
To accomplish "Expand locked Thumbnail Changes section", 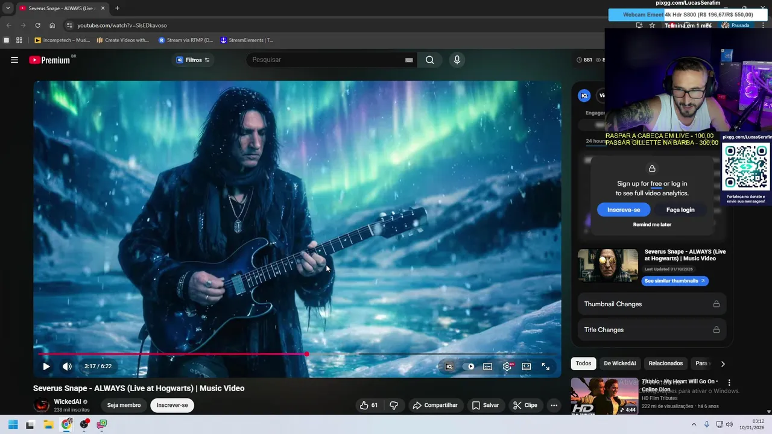I will (651, 304).
